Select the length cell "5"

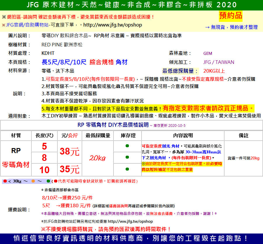click(44, 146)
